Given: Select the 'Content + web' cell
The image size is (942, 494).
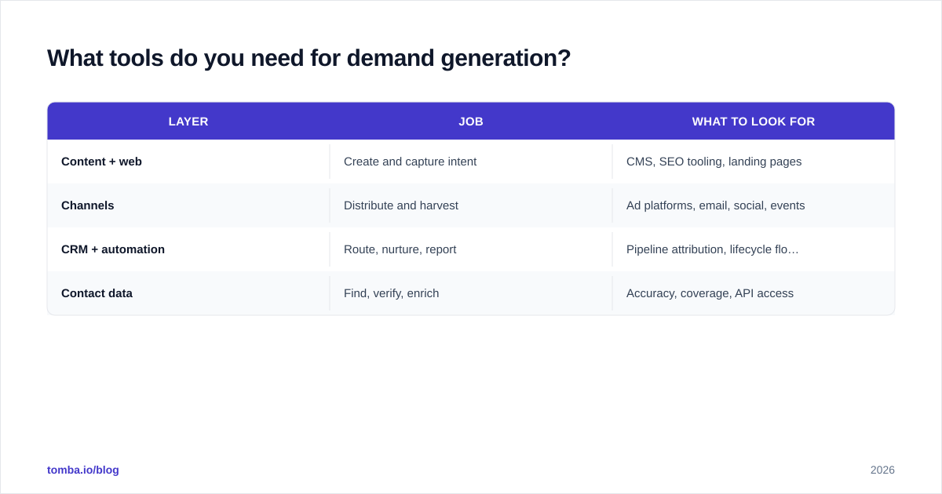Looking at the screenshot, I should [188, 162].
